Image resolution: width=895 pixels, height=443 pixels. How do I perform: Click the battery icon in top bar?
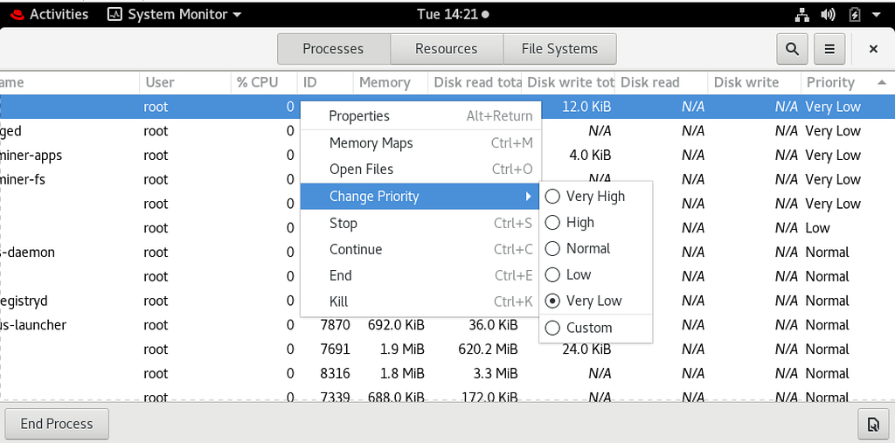[x=855, y=14]
